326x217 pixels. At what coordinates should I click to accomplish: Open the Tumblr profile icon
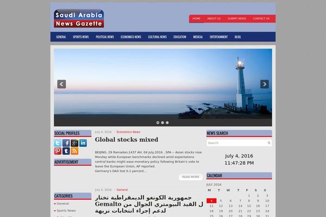click(x=66, y=151)
